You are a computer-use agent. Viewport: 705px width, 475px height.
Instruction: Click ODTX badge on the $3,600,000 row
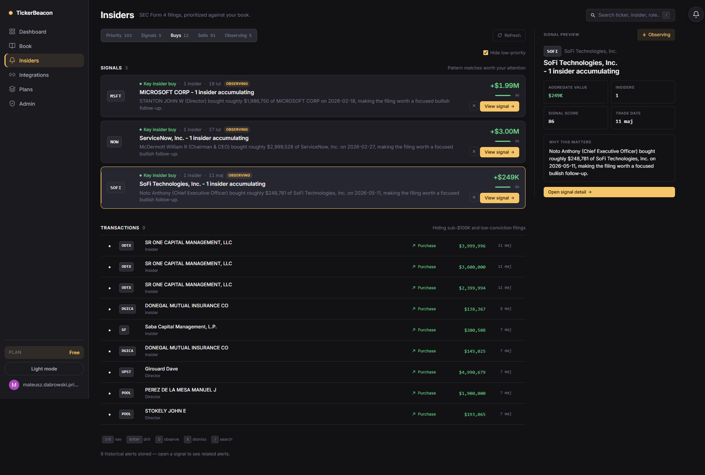(126, 267)
